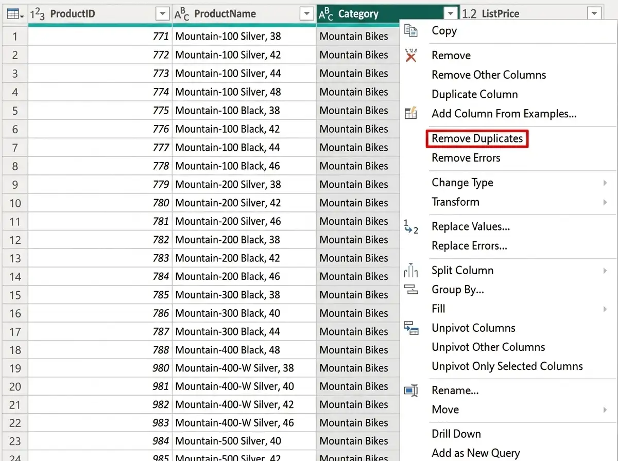618x461 pixels.
Task: Open the Fill menu entry
Action: 438,309
